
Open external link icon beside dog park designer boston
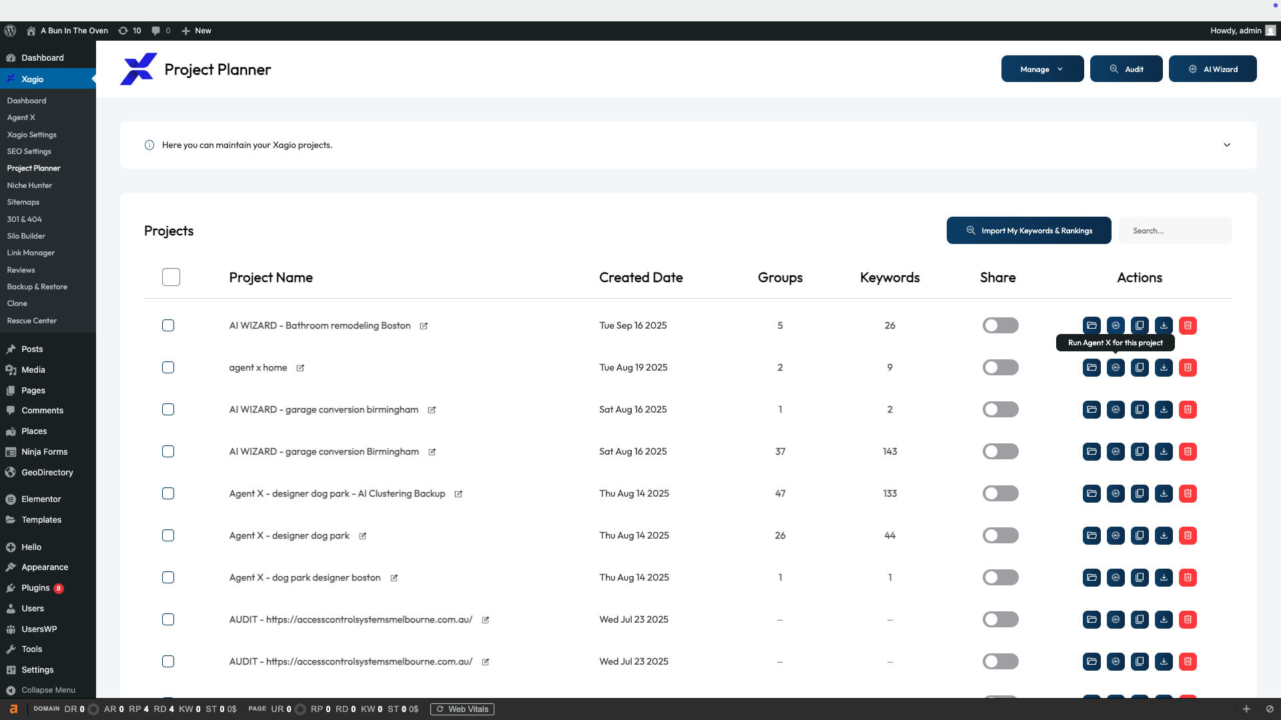394,578
